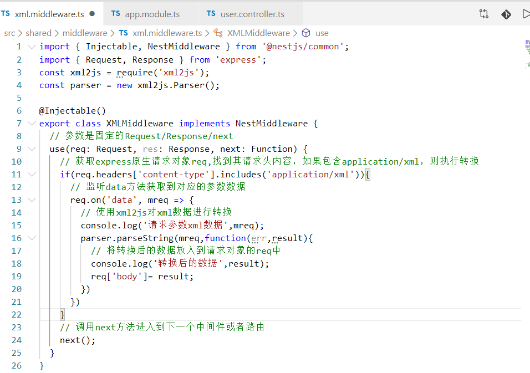Open the app.module.ts tab
530x373 pixels.
[151, 14]
